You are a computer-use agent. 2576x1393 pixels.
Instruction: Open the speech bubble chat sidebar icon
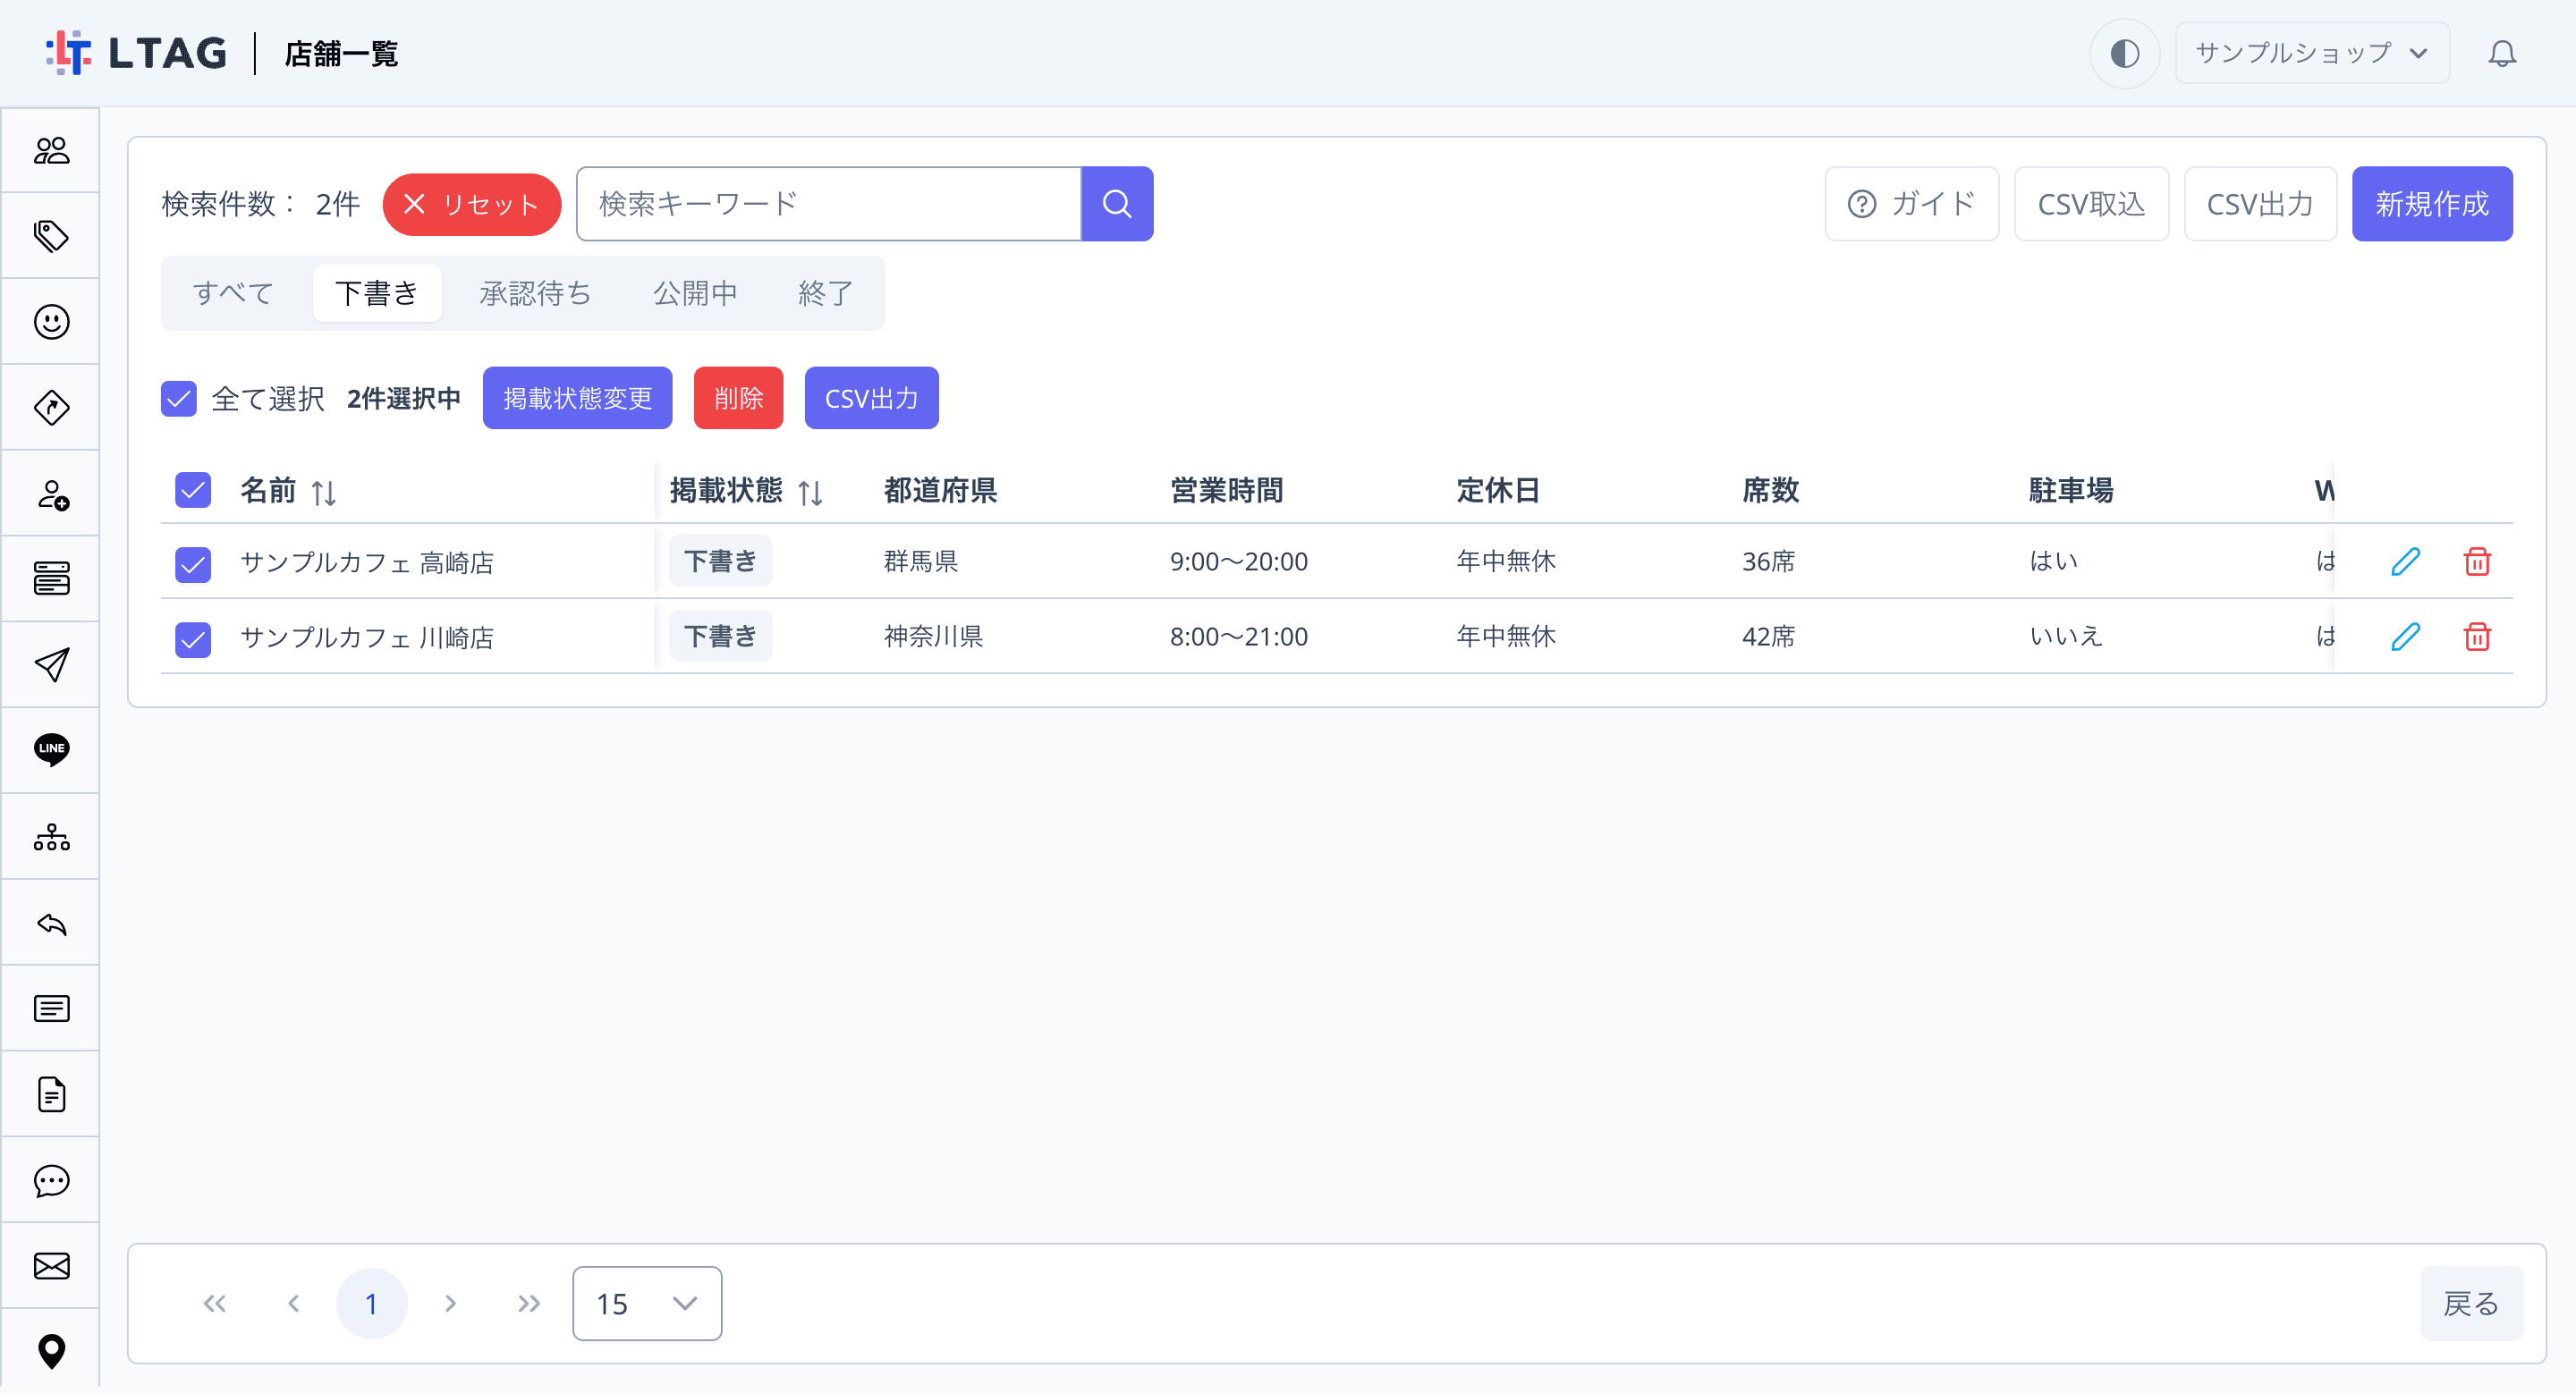pos(51,1180)
